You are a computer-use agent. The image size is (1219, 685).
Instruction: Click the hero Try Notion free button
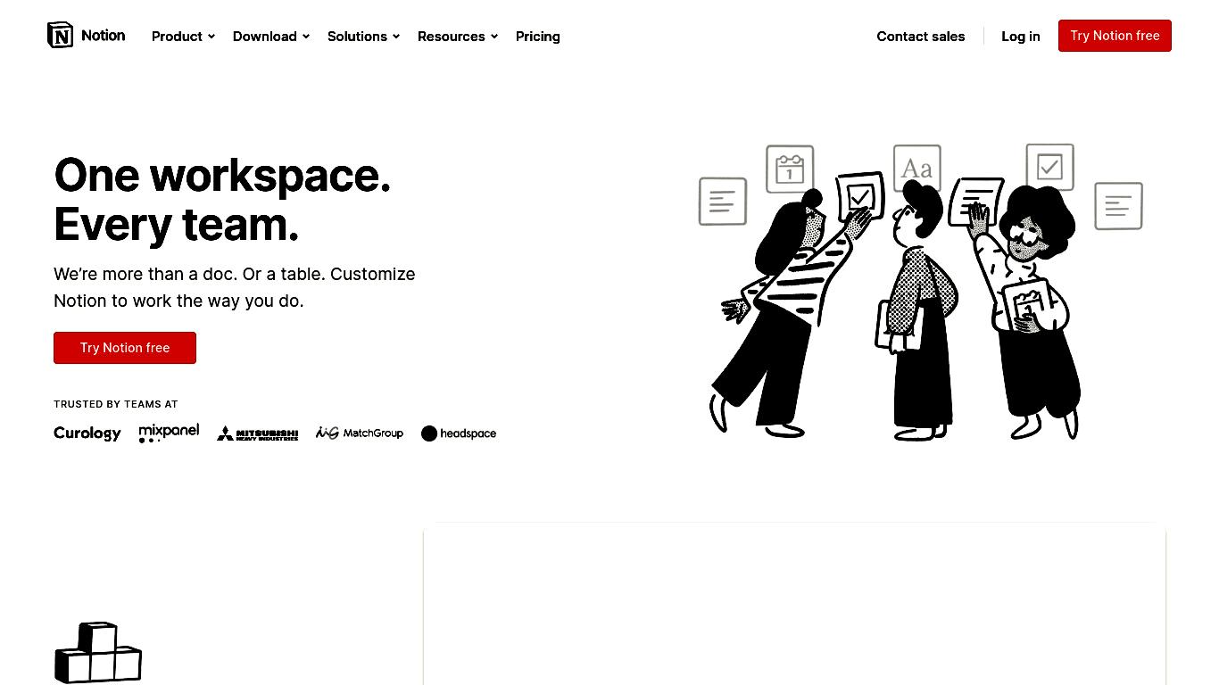coord(125,348)
